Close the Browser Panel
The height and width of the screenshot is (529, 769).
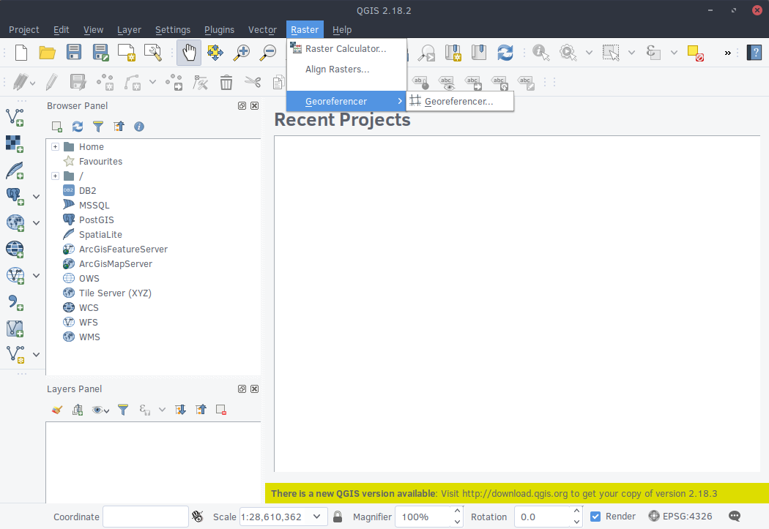point(255,106)
